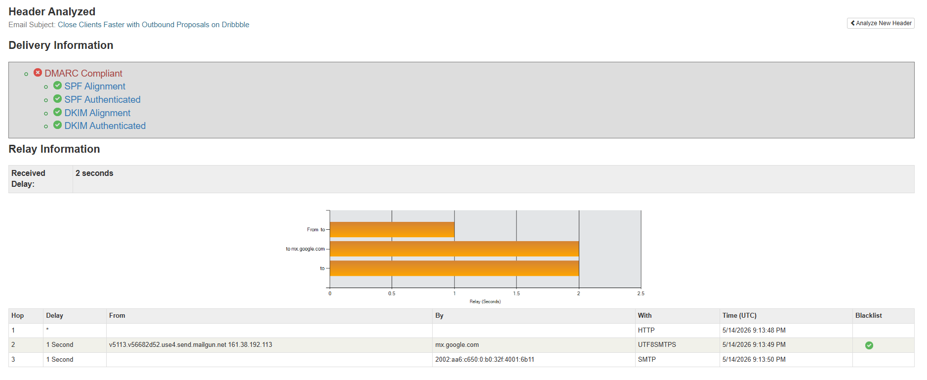This screenshot has height=380, width=927.
Task: Open the SPF Alignment link
Action: 95,86
